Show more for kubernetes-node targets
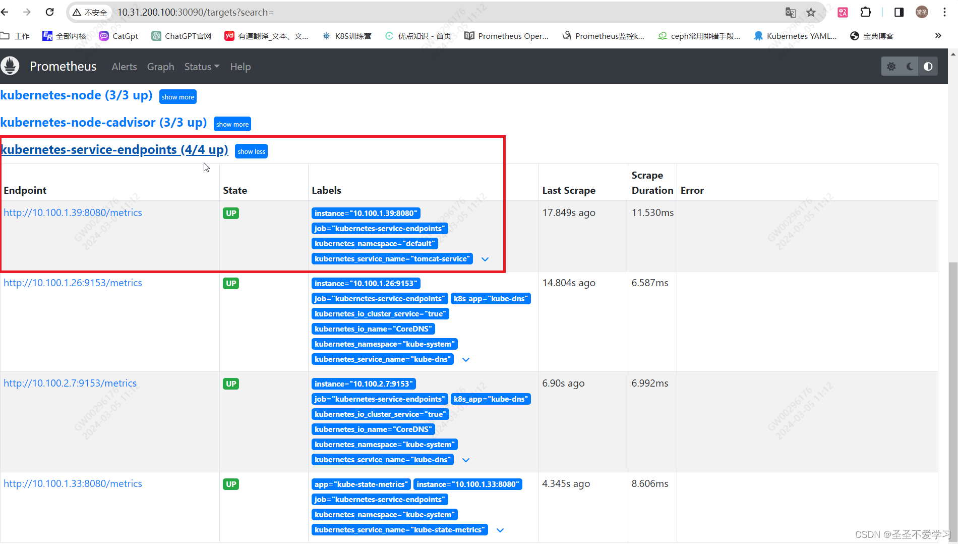This screenshot has height=544, width=958. (178, 97)
